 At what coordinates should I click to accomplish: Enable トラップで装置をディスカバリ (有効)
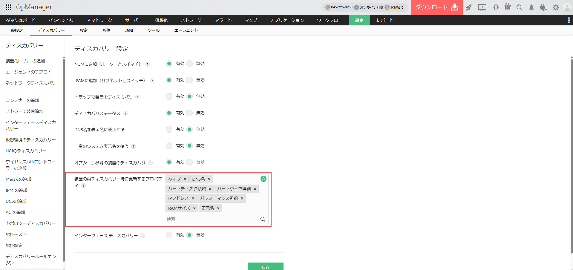pos(169,96)
